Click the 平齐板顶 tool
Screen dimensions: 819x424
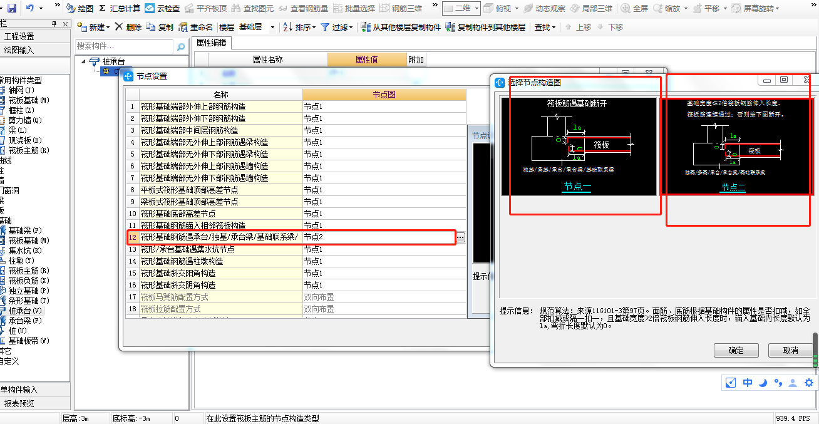[x=206, y=9]
